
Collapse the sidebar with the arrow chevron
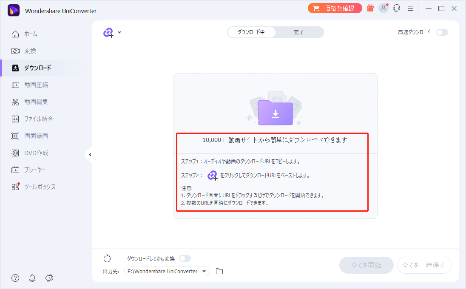click(90, 155)
